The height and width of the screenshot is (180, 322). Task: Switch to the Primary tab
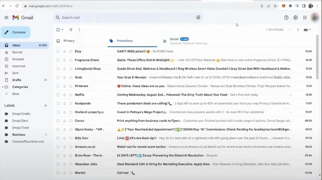click(x=80, y=41)
